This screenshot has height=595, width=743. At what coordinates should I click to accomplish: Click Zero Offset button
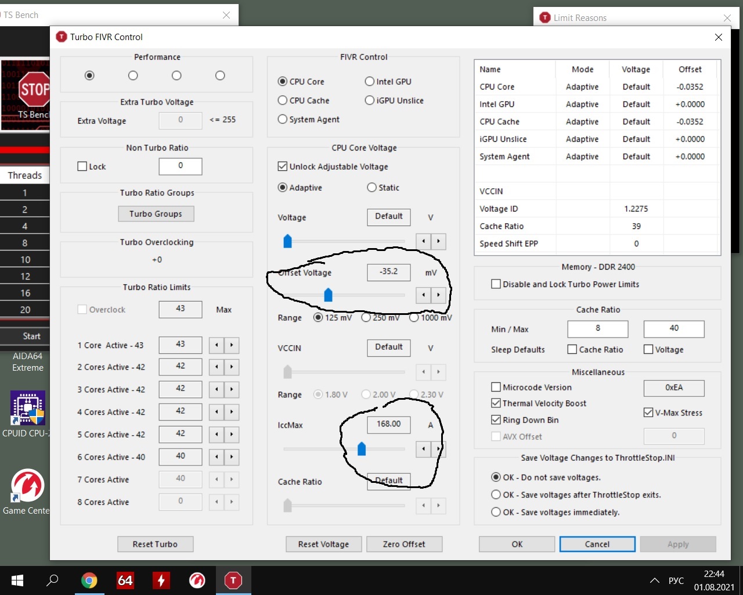[x=404, y=544]
